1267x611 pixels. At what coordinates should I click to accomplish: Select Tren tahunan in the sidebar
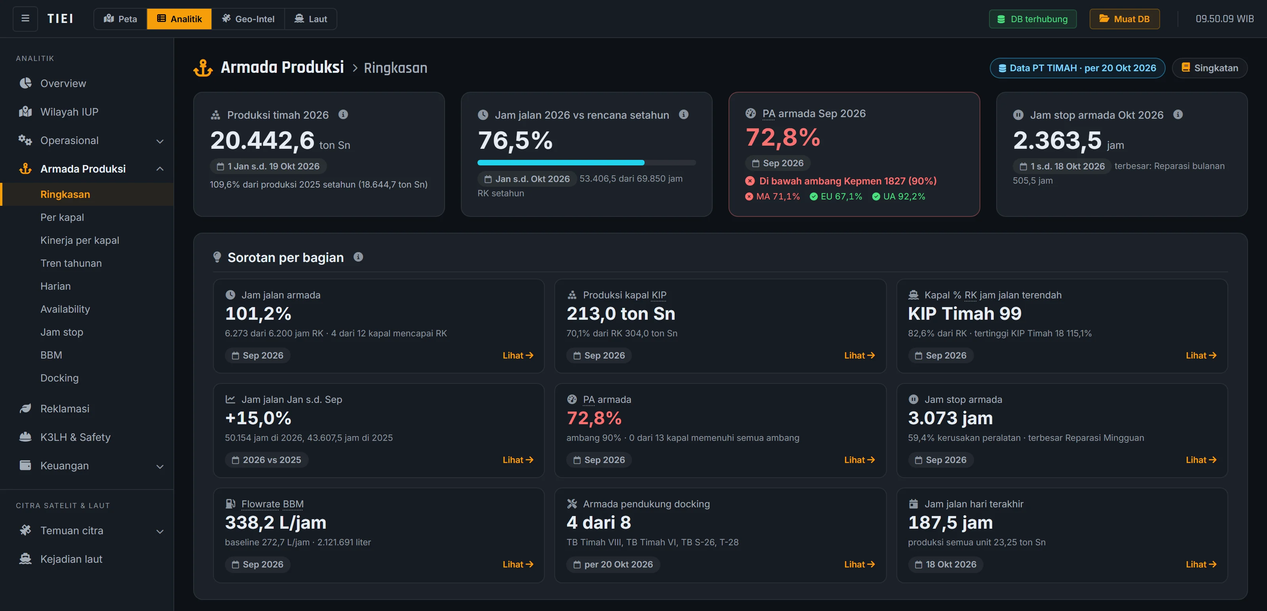tap(87, 264)
